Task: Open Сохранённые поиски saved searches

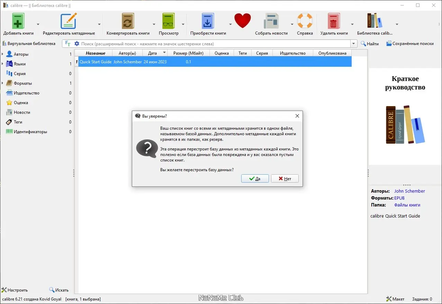Action: pos(410,44)
